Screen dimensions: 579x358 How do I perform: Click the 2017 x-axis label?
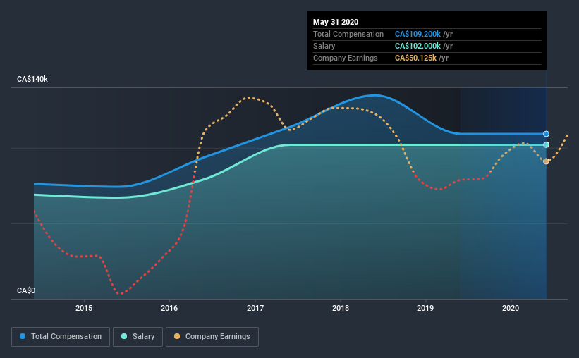click(x=255, y=308)
